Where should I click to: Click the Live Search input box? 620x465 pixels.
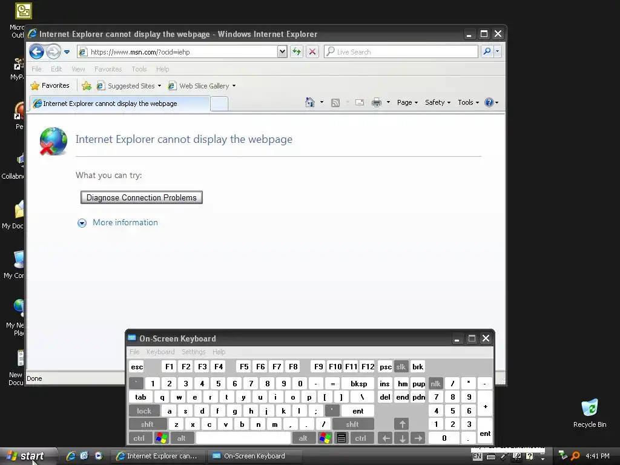(x=401, y=52)
